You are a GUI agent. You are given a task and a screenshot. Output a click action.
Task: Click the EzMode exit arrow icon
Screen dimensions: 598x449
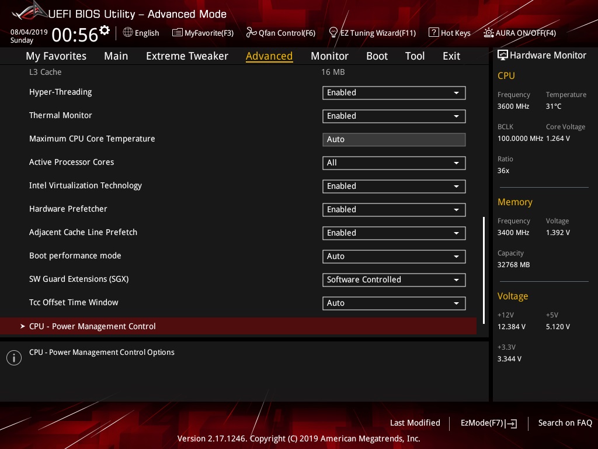click(x=511, y=423)
